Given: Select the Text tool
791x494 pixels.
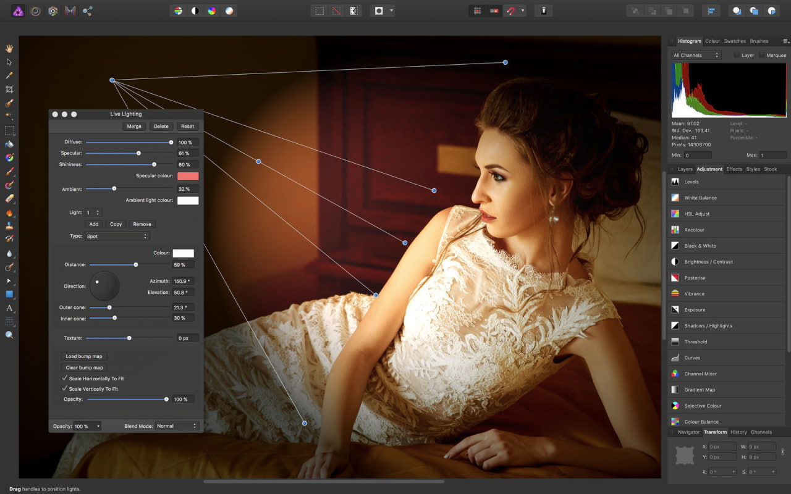Looking at the screenshot, I should click(x=9, y=308).
